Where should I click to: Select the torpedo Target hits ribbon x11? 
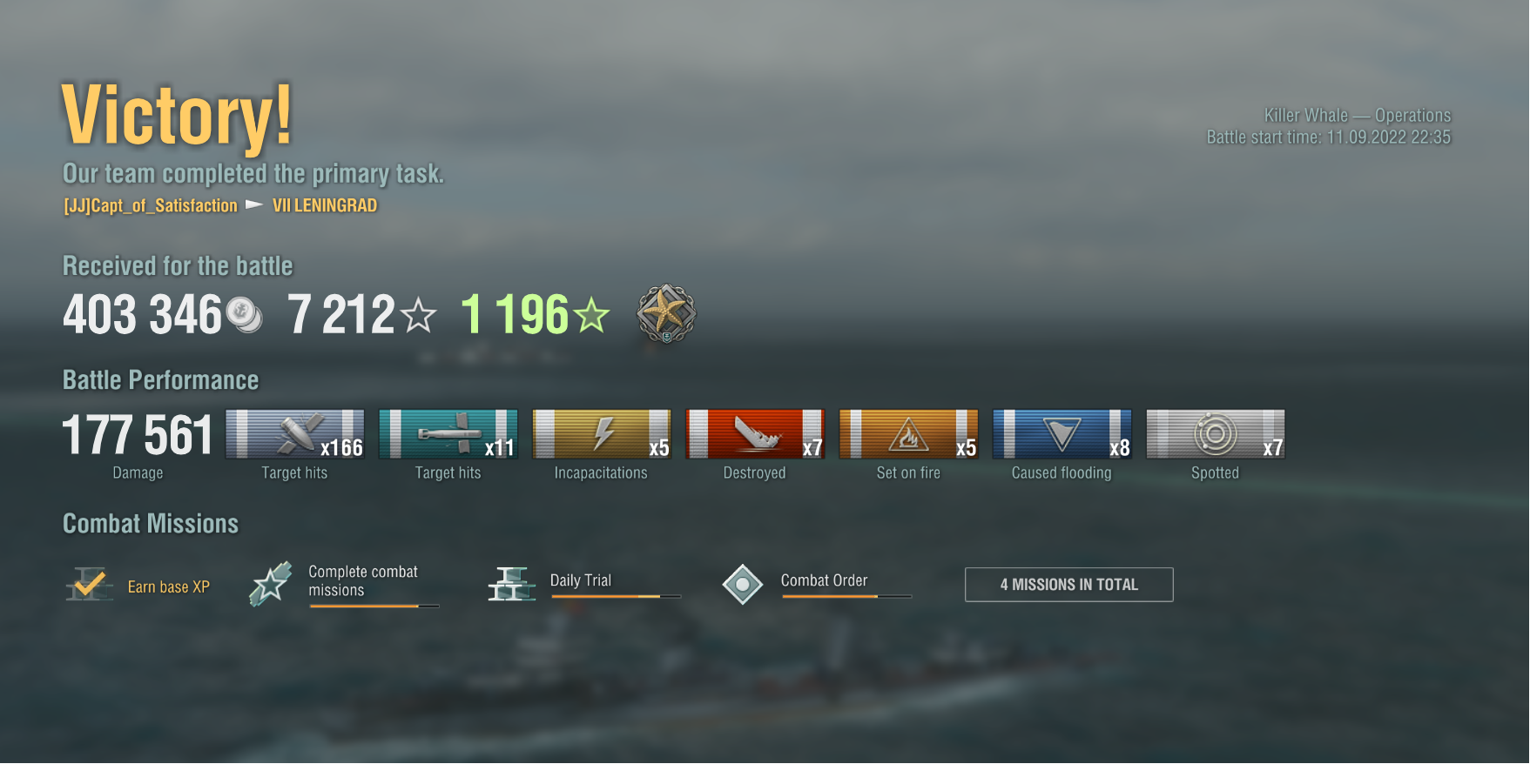pos(448,433)
